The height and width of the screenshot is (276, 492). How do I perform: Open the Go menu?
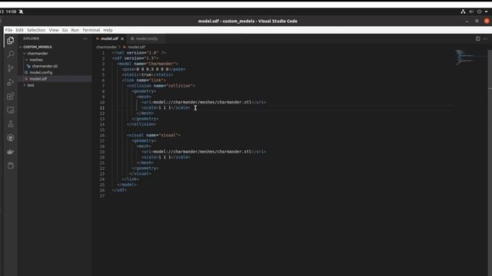pyautogui.click(x=65, y=30)
